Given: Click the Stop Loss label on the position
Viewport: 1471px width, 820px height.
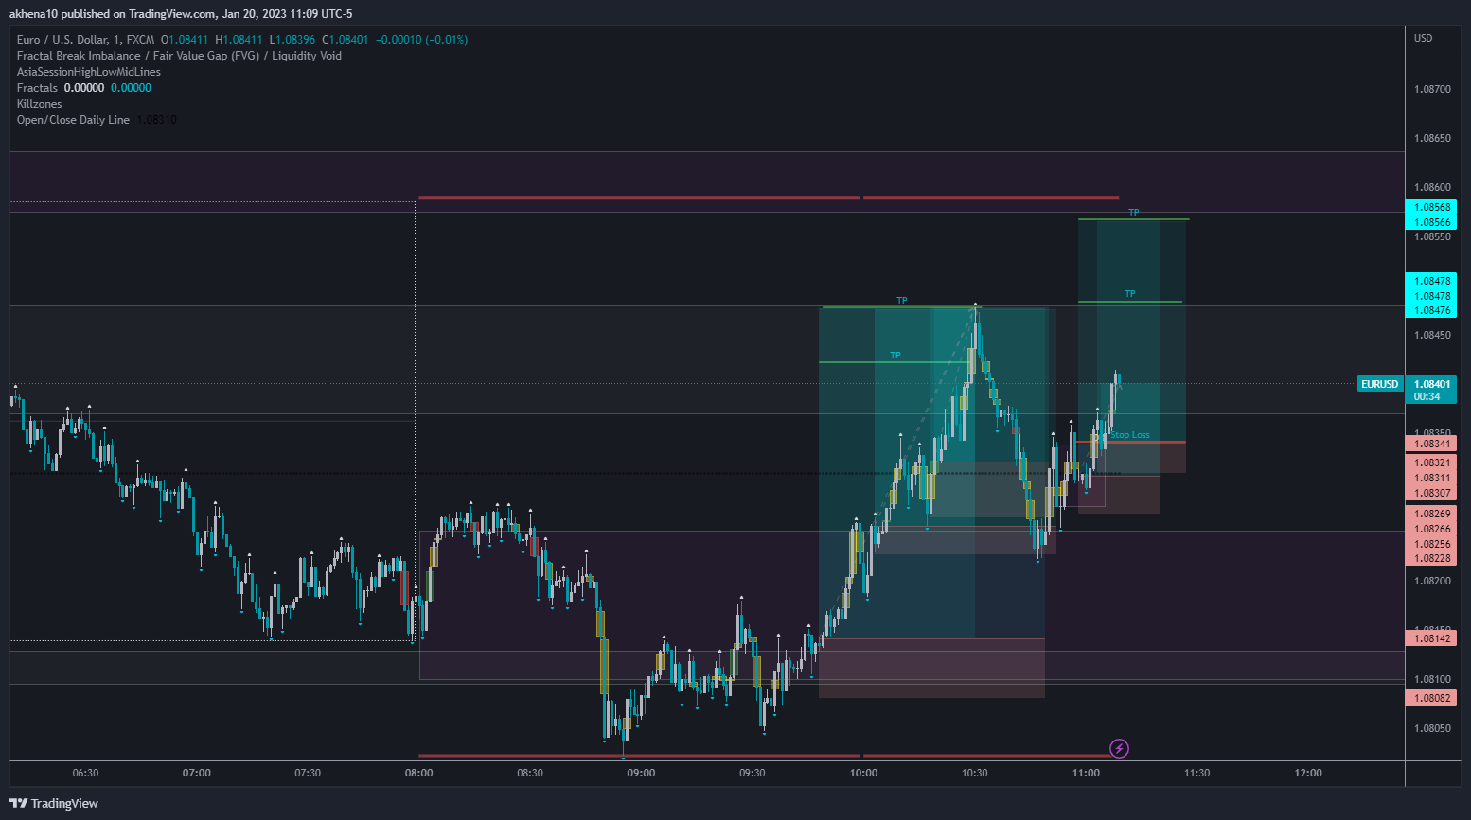Looking at the screenshot, I should coord(1130,435).
